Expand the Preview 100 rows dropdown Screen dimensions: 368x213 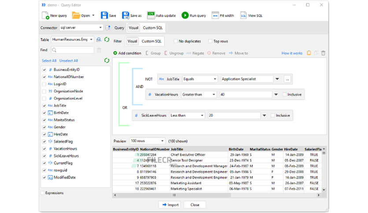[147, 141]
